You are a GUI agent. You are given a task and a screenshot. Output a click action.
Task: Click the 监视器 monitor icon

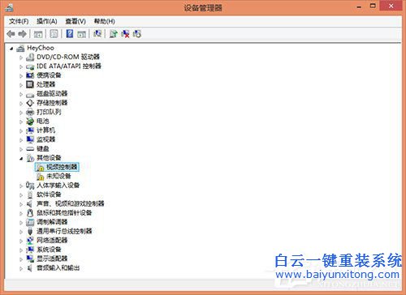30,139
